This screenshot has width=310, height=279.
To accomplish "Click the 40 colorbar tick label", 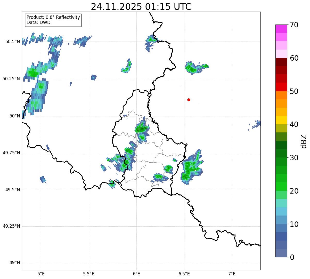I will [294, 124].
